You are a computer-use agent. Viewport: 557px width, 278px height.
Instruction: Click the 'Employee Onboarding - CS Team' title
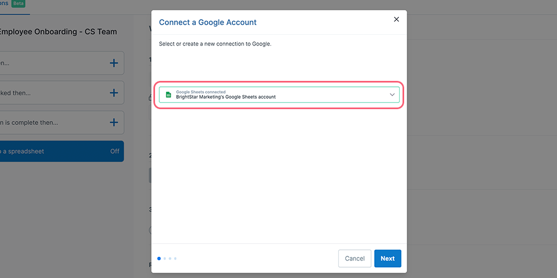pos(58,32)
